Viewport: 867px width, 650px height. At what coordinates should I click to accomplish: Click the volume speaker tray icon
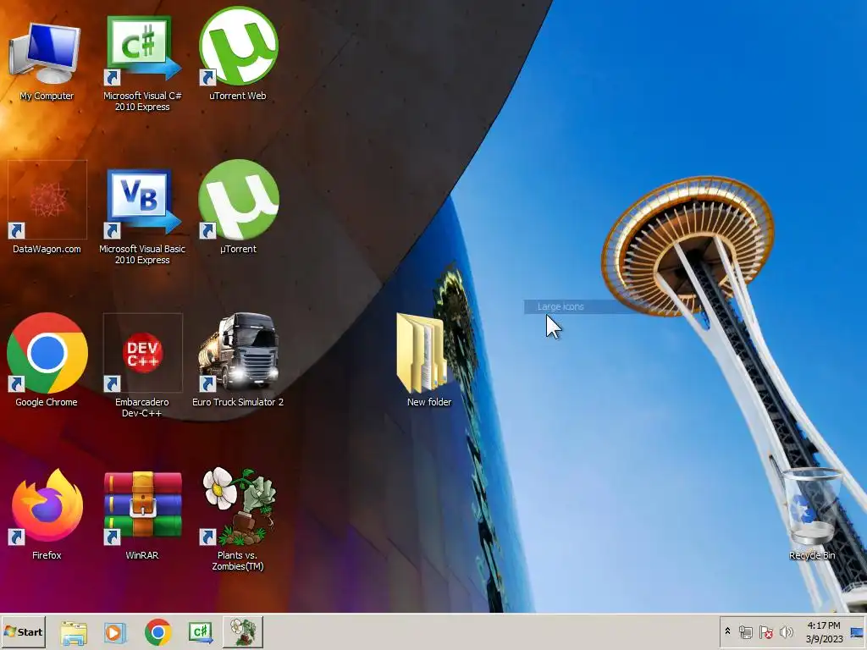coord(786,631)
